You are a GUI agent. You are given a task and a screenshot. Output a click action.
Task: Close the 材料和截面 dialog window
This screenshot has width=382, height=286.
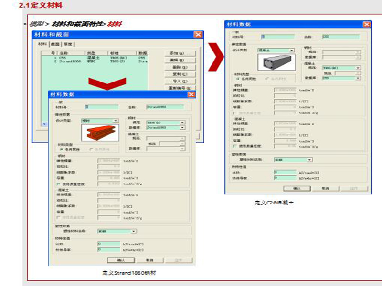pyautogui.click(x=198, y=35)
